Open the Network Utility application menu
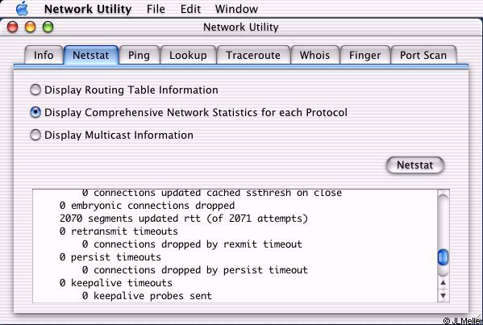Viewport: 483px width, 325px height. [88, 9]
